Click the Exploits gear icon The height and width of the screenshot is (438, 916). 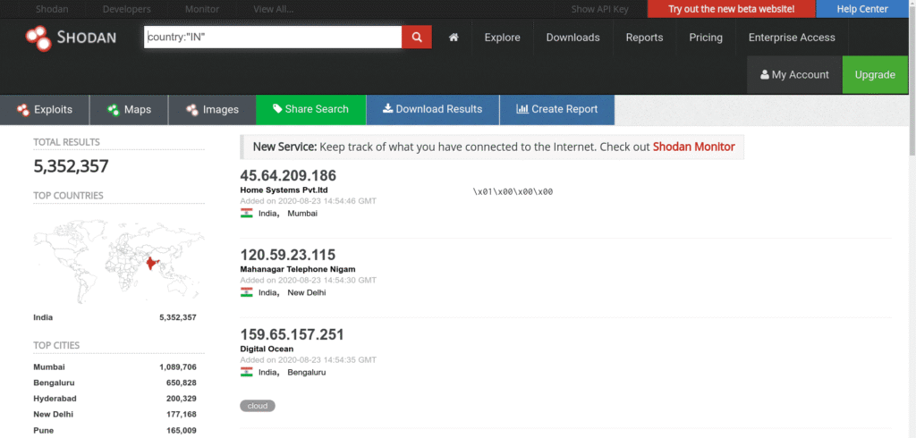(23, 110)
